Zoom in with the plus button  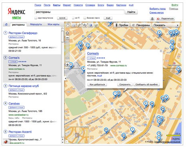tap(67, 65)
